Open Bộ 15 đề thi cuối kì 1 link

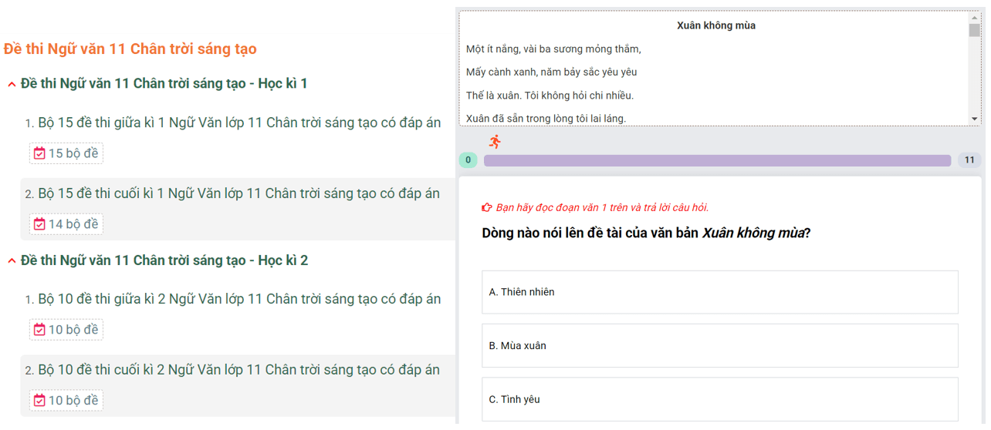click(239, 193)
